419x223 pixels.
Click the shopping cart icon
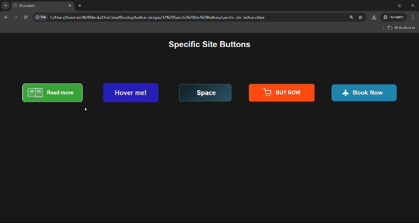point(267,92)
